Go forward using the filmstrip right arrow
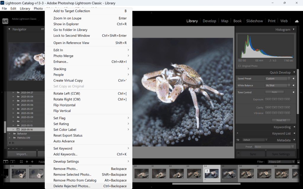The height and width of the screenshot is (189, 303). [x=32, y=162]
